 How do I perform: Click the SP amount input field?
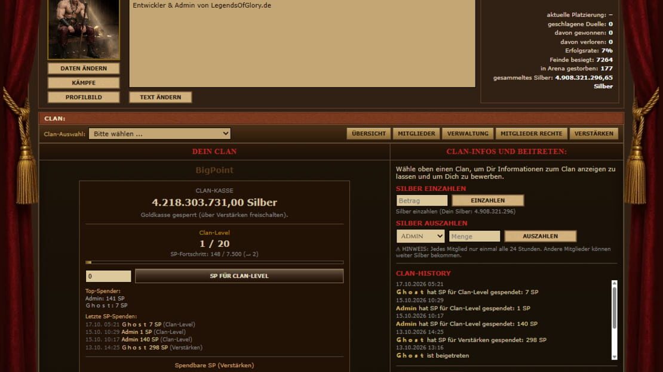pos(108,276)
